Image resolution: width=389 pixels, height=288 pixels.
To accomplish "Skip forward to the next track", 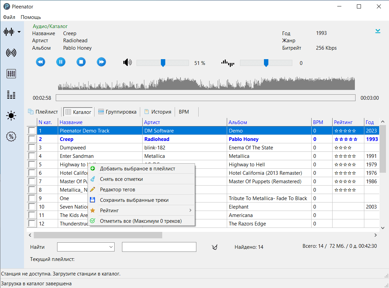I will pyautogui.click(x=101, y=62).
